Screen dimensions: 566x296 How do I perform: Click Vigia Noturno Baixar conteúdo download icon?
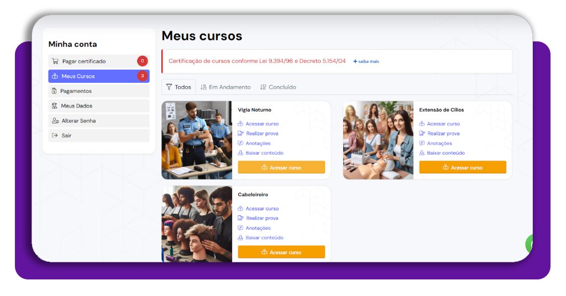click(x=240, y=153)
